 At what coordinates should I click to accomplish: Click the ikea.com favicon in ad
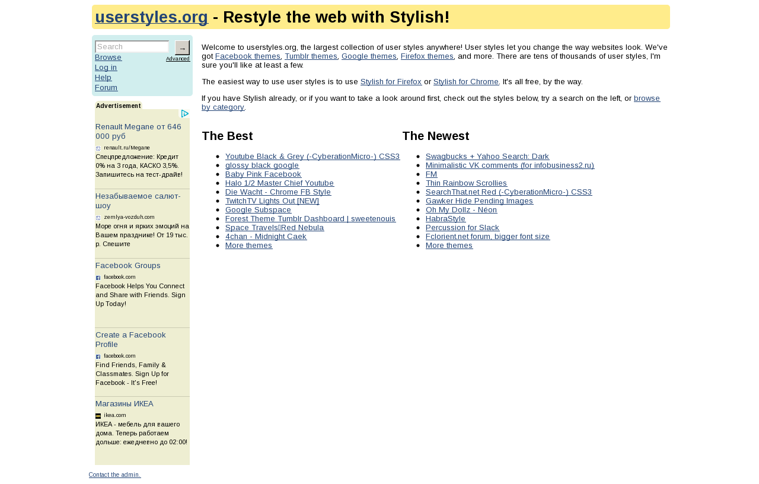[98, 416]
